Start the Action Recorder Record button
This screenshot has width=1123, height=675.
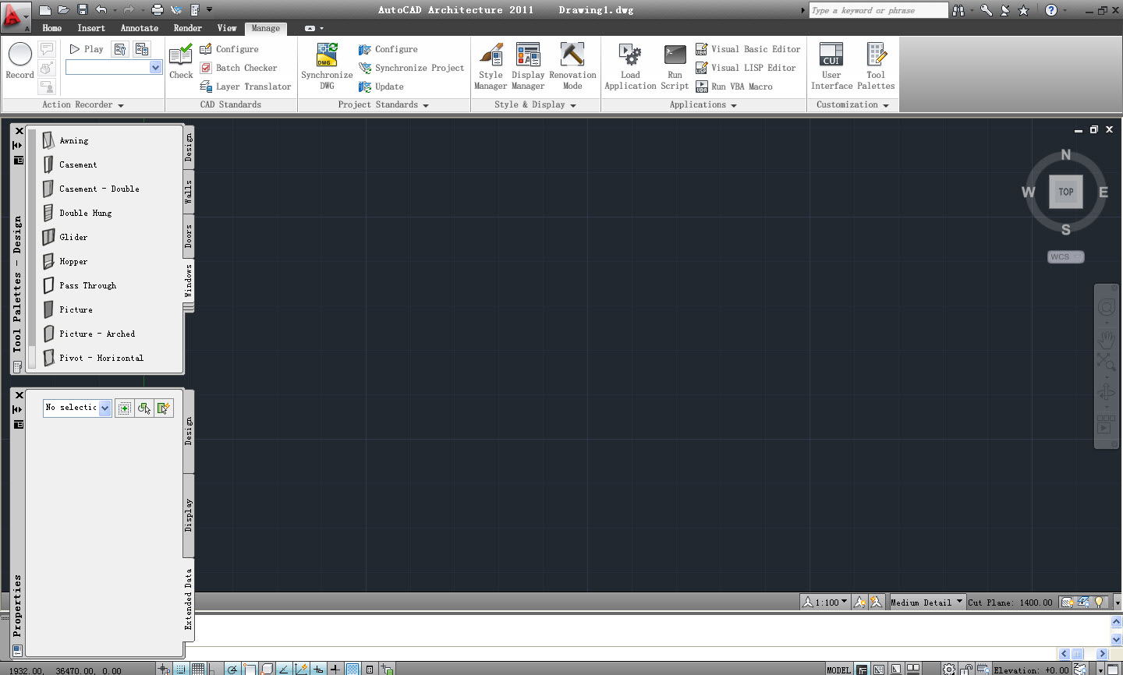(x=19, y=60)
